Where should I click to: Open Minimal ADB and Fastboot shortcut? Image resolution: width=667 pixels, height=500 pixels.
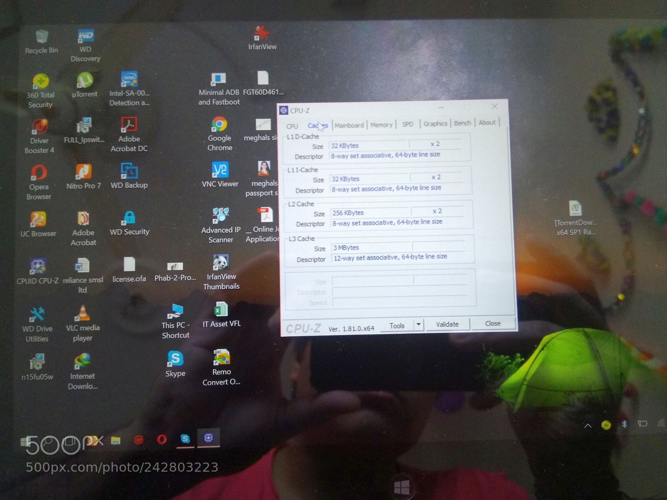click(219, 89)
